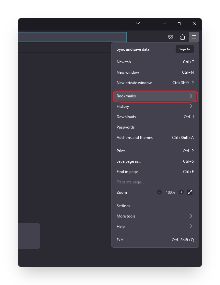Open the More tools submenu

tap(155, 216)
